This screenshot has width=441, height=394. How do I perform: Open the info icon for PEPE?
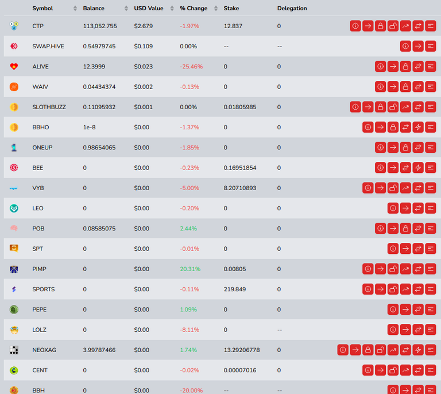click(x=393, y=310)
